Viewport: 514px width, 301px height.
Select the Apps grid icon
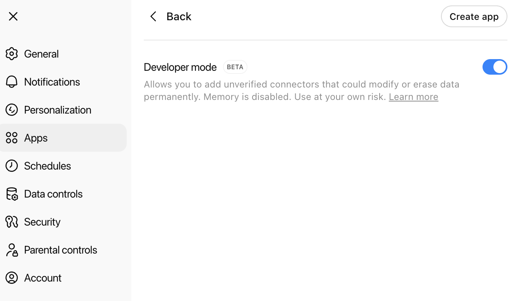pyautogui.click(x=12, y=138)
